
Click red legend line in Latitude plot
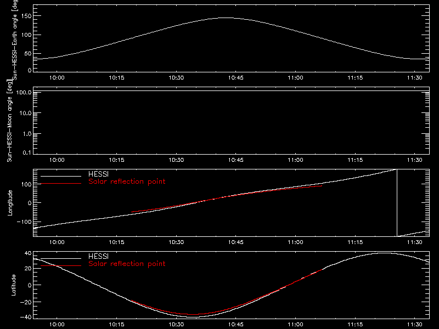61,265
